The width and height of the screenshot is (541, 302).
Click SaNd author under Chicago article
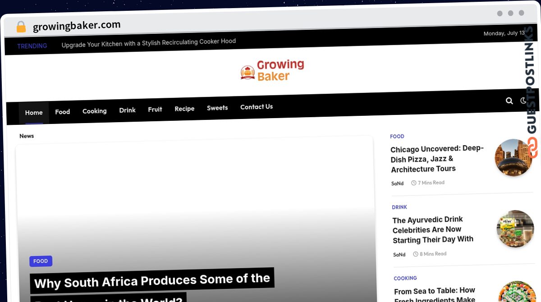click(x=398, y=183)
